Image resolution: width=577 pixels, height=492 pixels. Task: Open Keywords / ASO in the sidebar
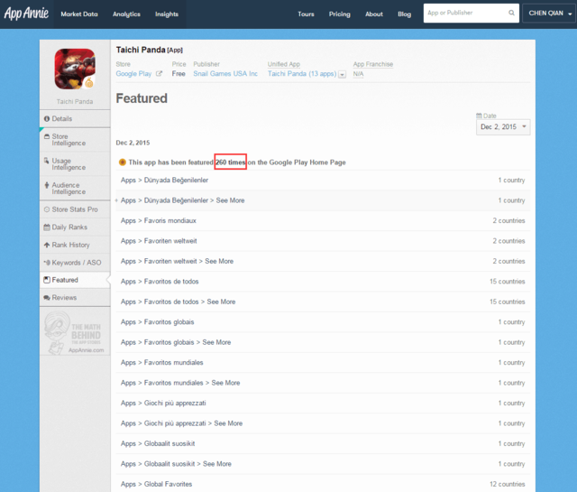tap(75, 263)
